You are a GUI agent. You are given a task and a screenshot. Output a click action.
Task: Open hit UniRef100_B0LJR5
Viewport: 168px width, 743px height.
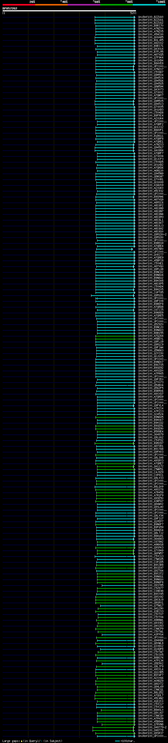coord(150,40)
